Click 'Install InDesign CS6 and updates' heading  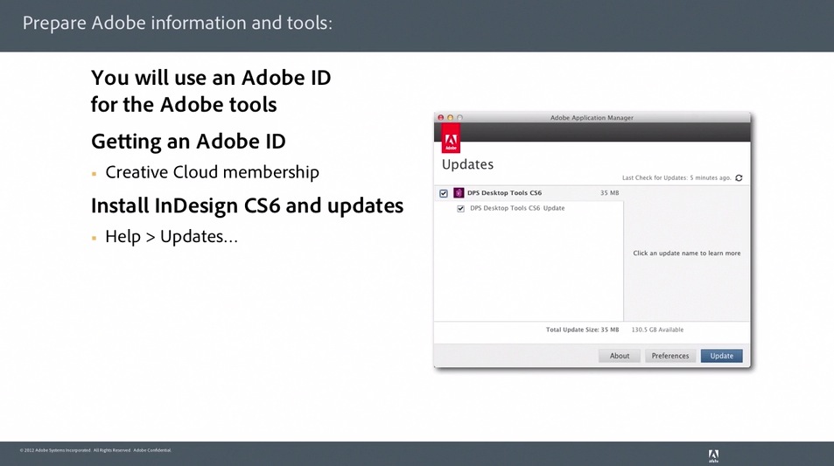pyautogui.click(x=248, y=205)
